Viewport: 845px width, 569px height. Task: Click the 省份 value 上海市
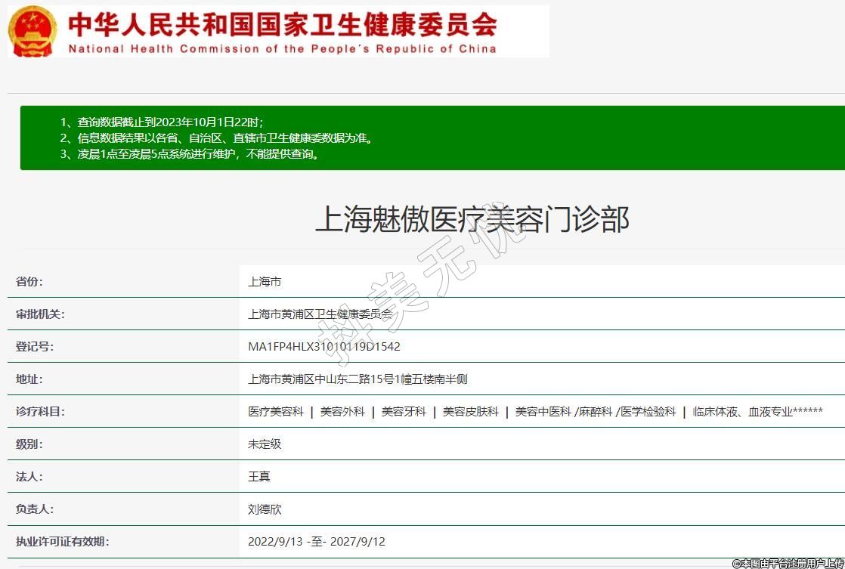tap(265, 282)
